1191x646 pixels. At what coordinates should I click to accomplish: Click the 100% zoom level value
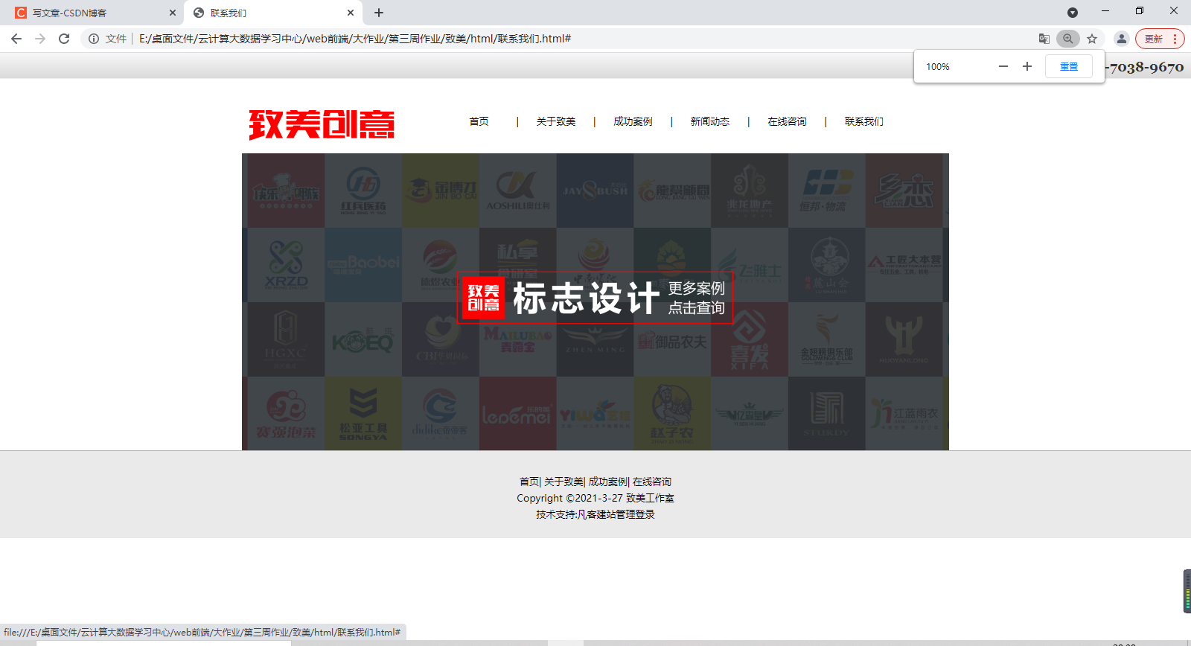click(x=938, y=66)
